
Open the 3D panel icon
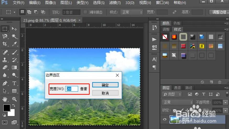pyautogui.click(x=154, y=47)
